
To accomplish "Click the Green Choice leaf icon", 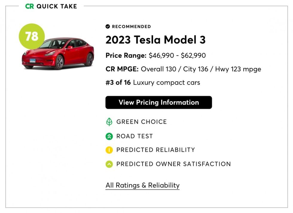I will 109,122.
